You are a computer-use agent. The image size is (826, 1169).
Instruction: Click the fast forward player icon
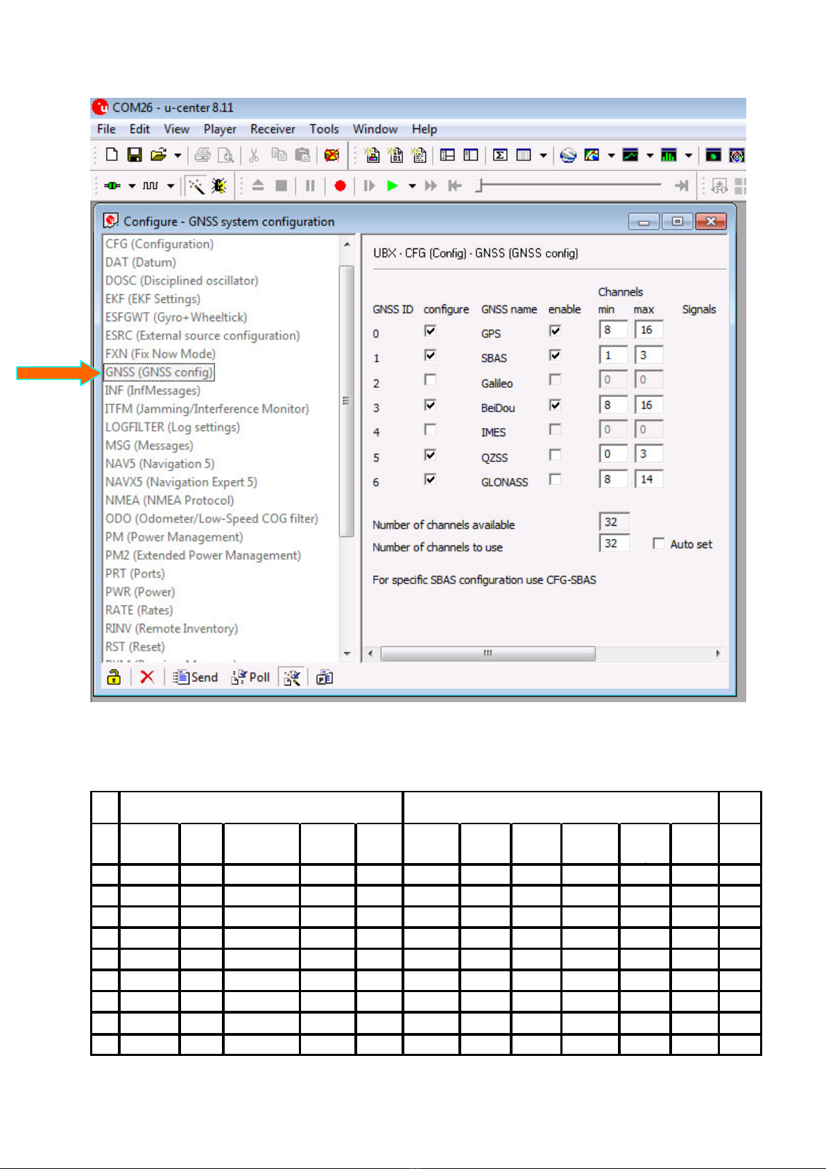point(431,185)
